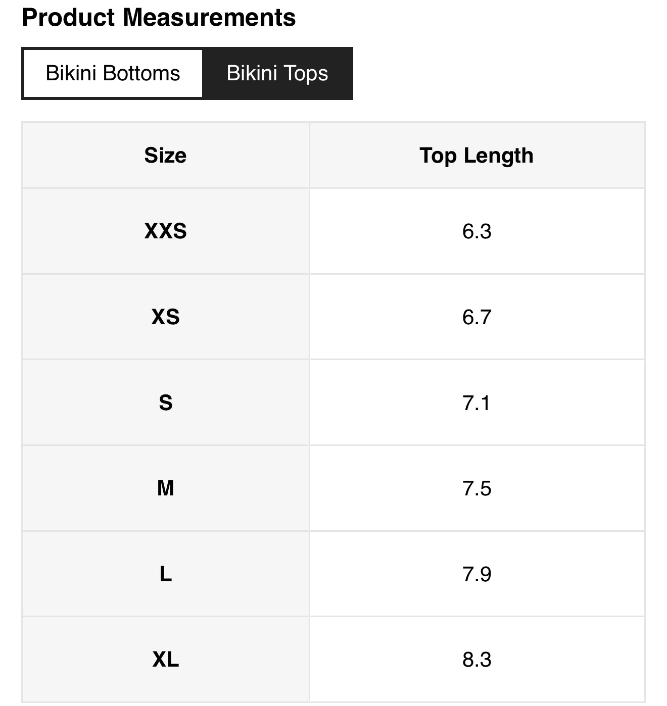Click the word Bottoms in the tab

141,74
